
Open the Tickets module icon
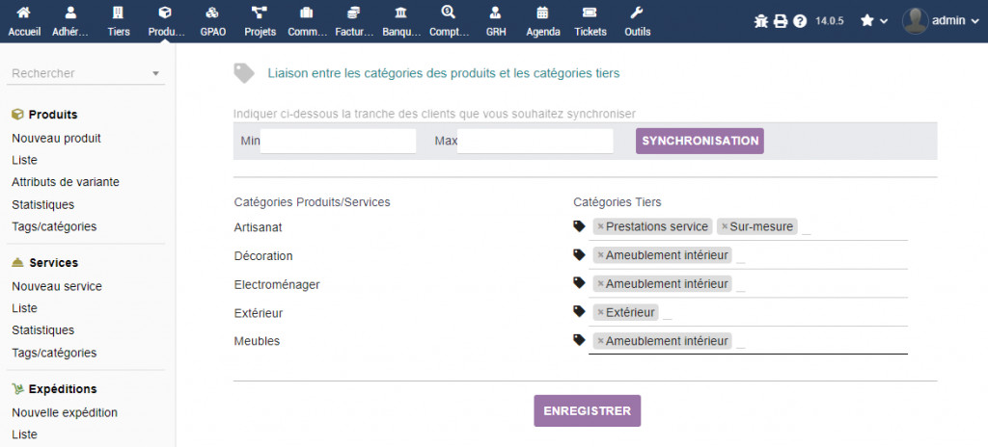[x=590, y=13]
